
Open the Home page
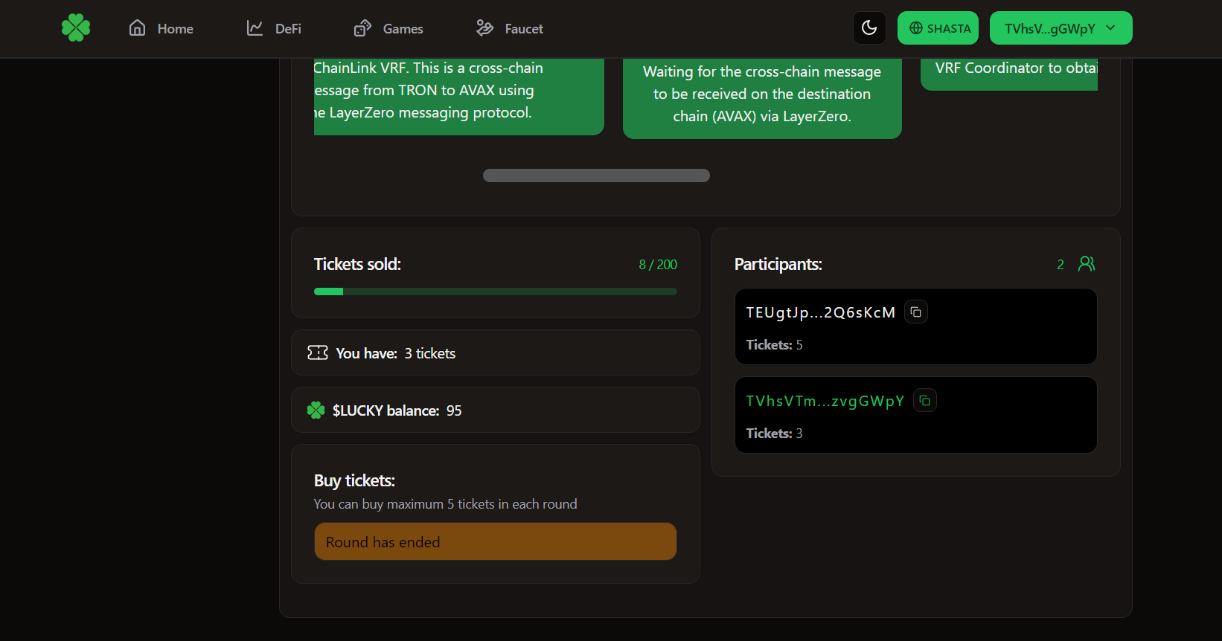coord(161,28)
